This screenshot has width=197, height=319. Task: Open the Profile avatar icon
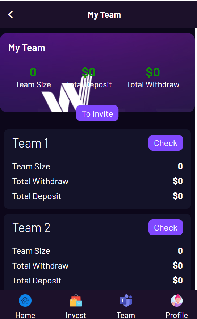click(x=176, y=301)
